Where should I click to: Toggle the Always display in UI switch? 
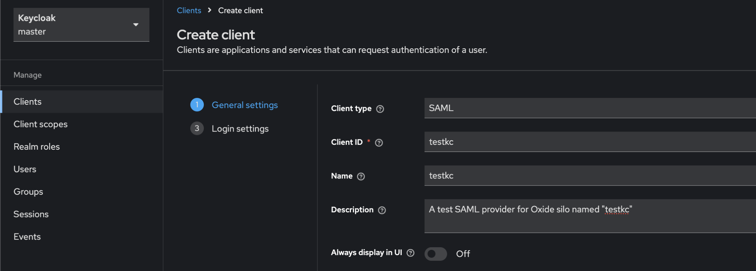435,254
